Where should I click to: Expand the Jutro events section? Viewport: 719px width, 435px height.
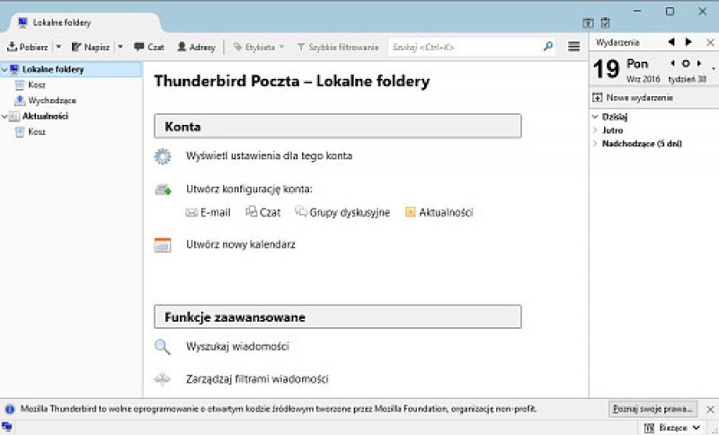point(595,130)
